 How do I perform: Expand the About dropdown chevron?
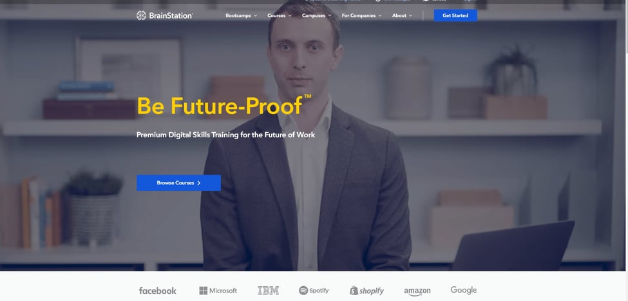(410, 15)
